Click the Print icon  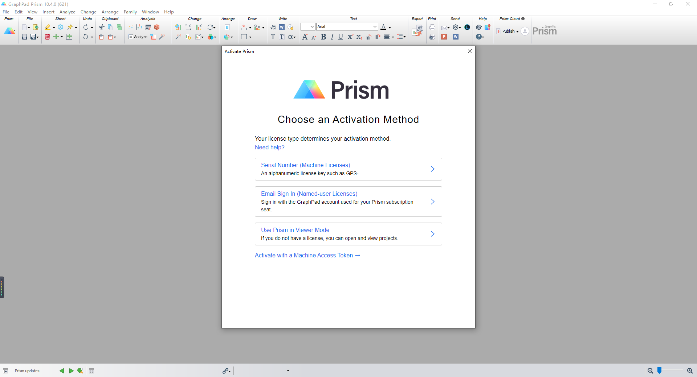coord(432,27)
